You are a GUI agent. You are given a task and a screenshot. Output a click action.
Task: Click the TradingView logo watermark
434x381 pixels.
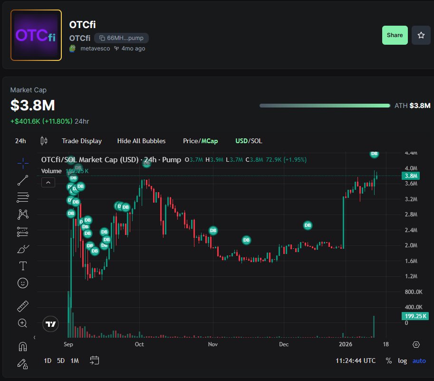pos(50,324)
